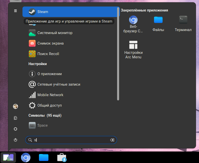Image resolution: width=199 pixels, height=163 pixels.
Task: Expand the hamburger menu at top-left
Action: [15, 11]
